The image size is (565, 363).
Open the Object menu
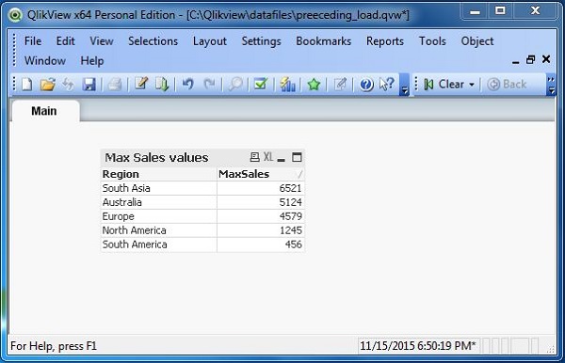(x=477, y=41)
